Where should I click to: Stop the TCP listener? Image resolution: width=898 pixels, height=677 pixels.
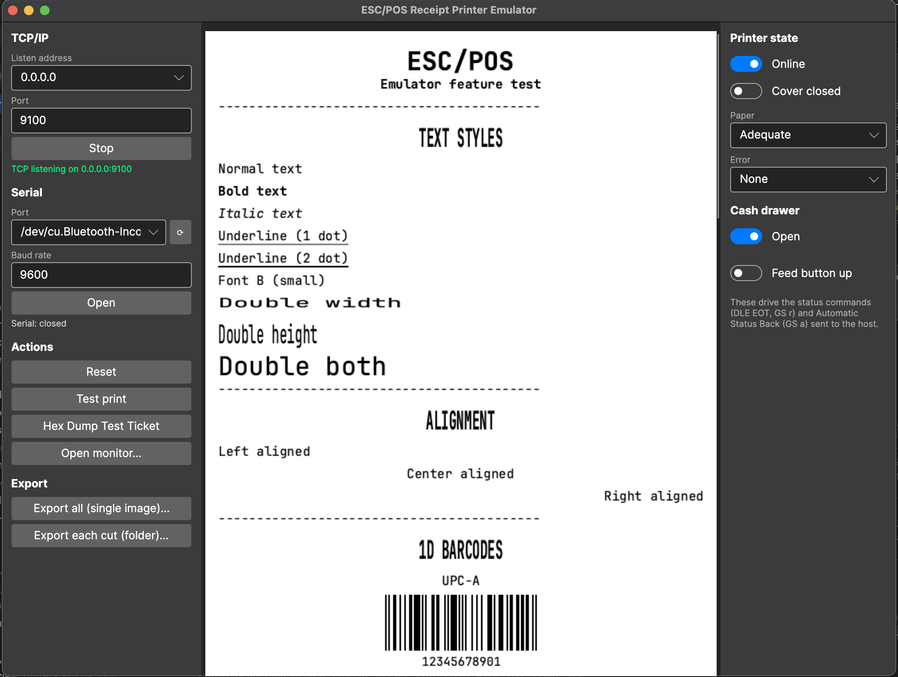[101, 148]
